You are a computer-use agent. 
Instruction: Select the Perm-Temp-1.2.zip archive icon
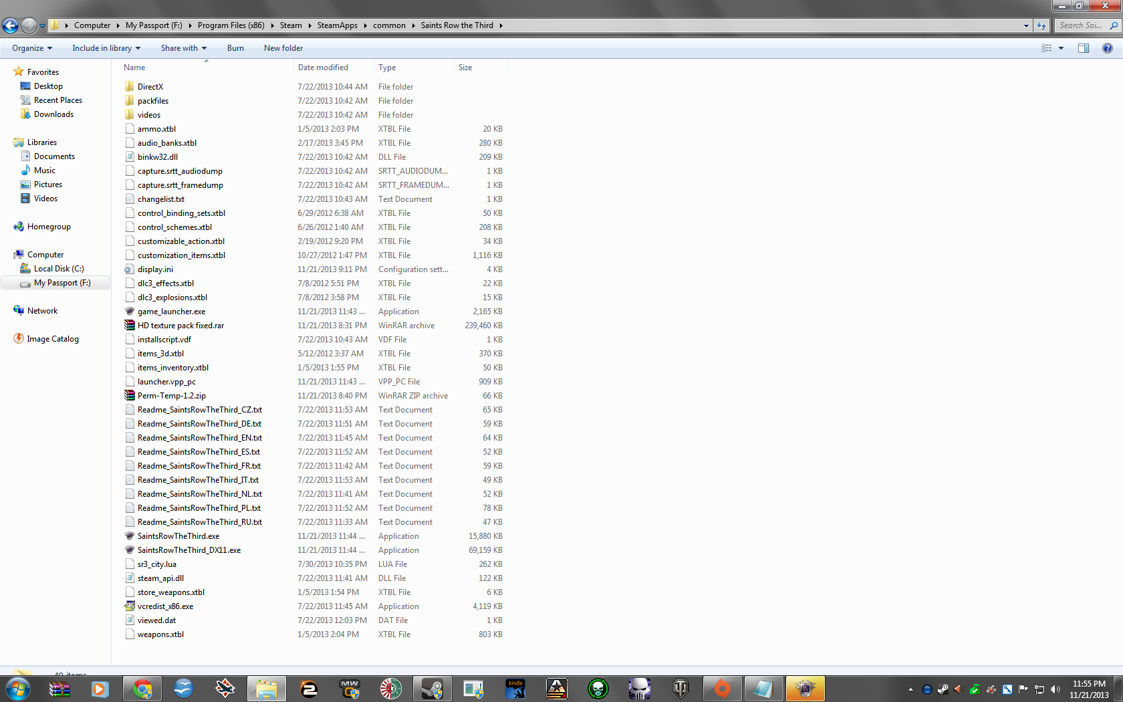tap(130, 395)
